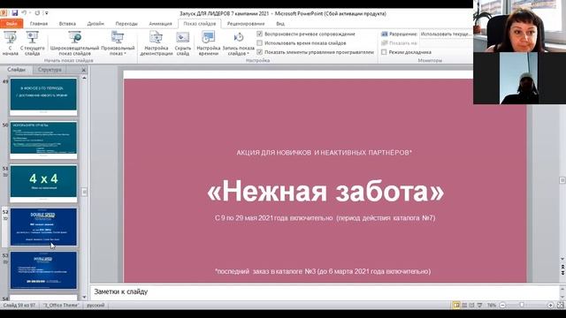The height and width of the screenshot is (318, 566).
Task: Click the thumbnail pane scrollbar handle
Action: 84,192
